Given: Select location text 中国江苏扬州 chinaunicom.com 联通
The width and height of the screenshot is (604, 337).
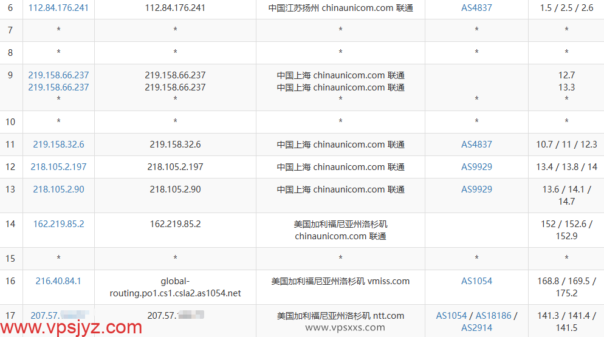Looking at the screenshot, I should tap(340, 8).
